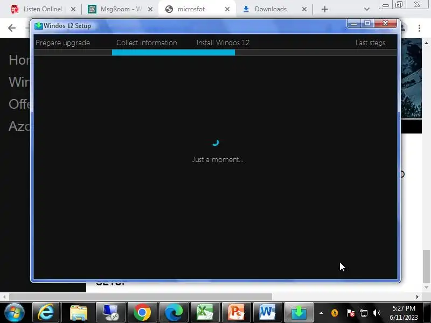The width and height of the screenshot is (431, 323).
Task: Open Windows Explorer folder icon in taskbar
Action: pyautogui.click(x=79, y=312)
